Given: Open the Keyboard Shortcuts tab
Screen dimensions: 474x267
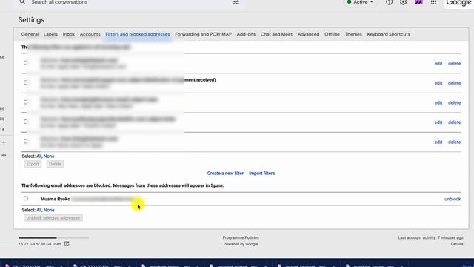Looking at the screenshot, I should pyautogui.click(x=388, y=34).
